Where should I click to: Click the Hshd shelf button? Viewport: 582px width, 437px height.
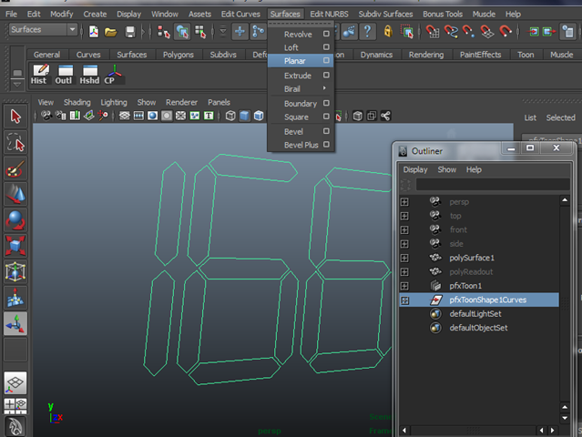click(89, 74)
